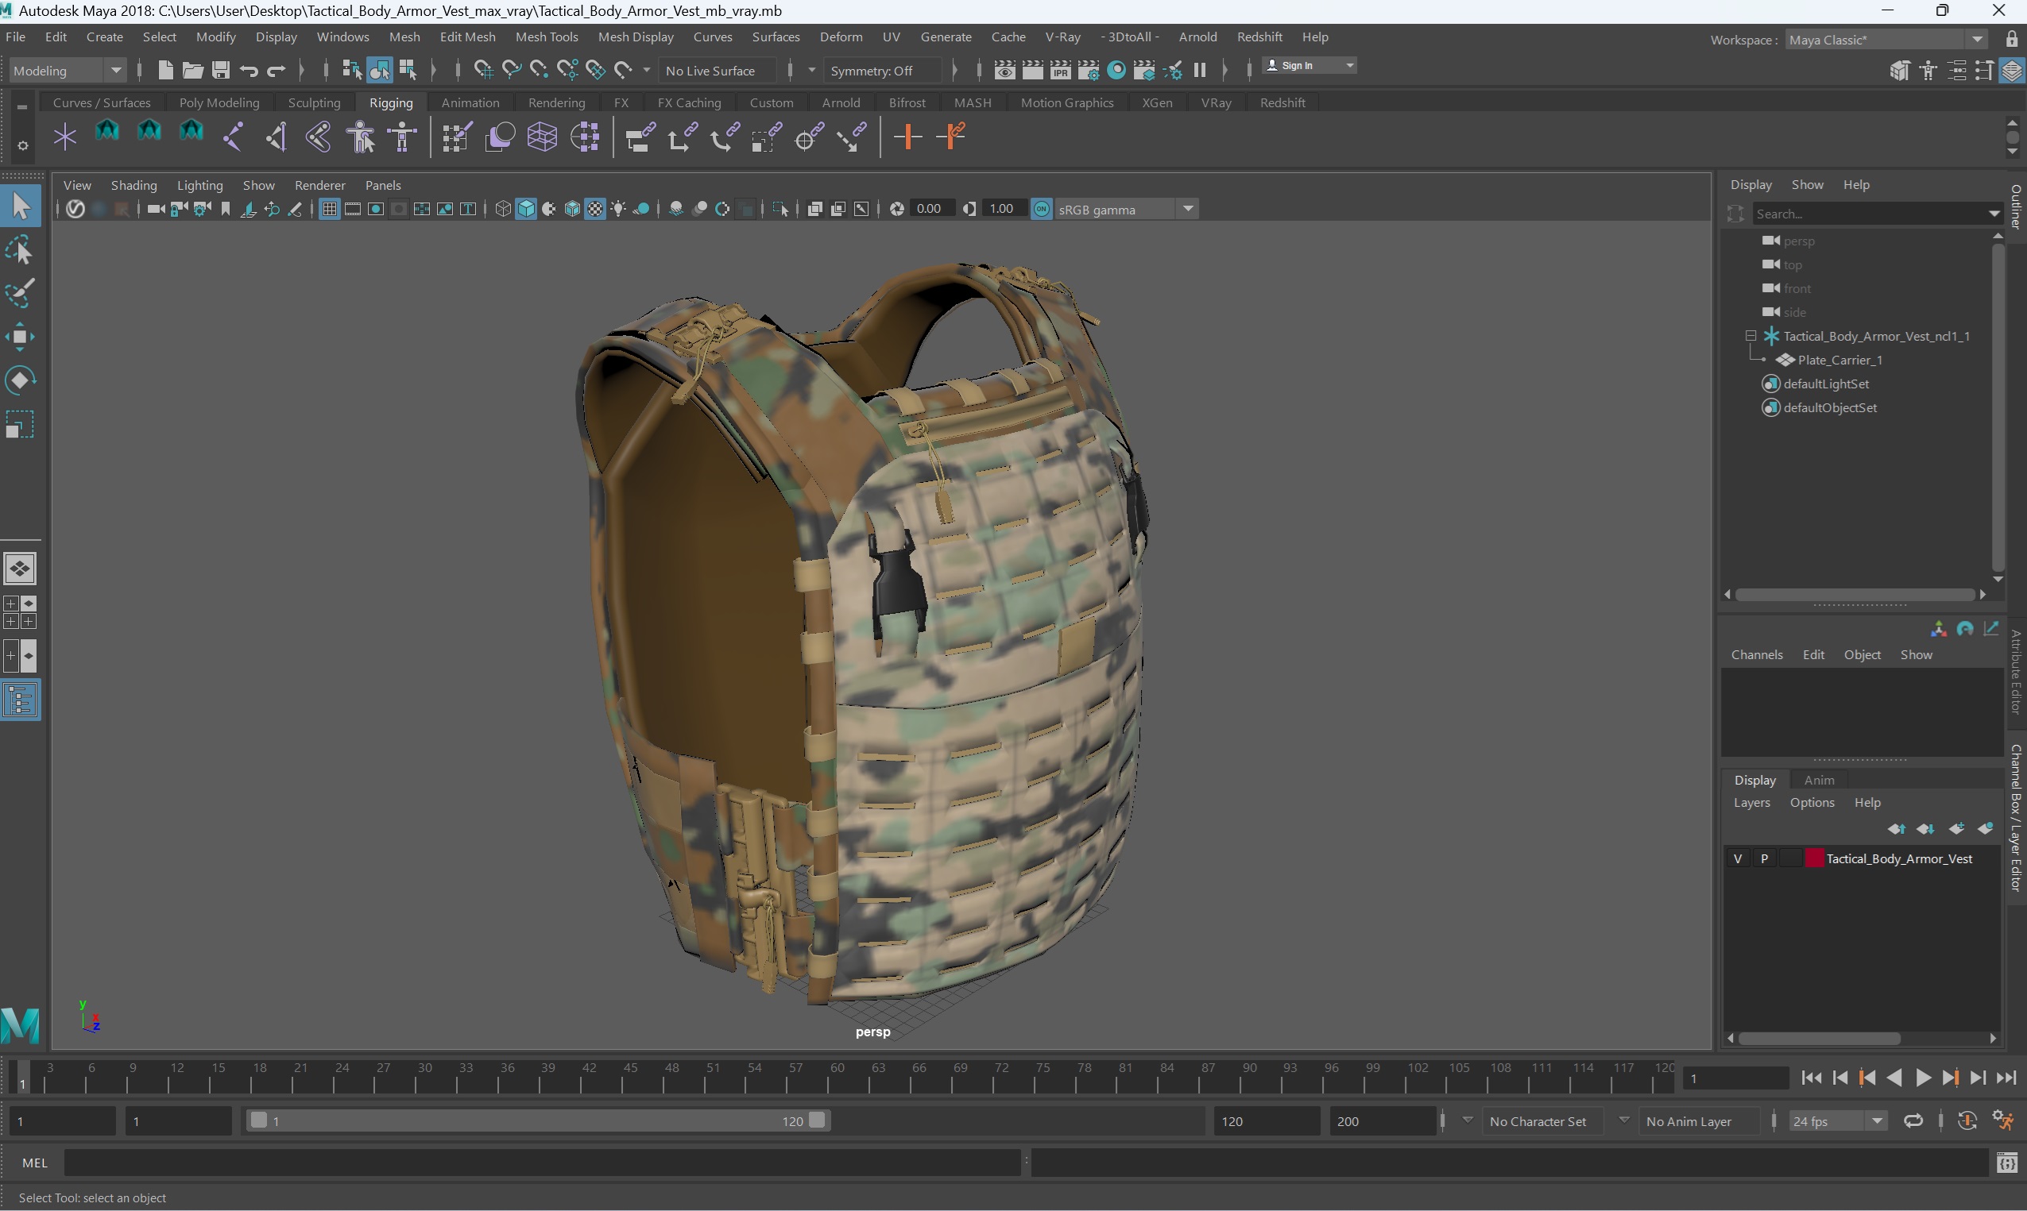The width and height of the screenshot is (2027, 1211).
Task: Click the HumanIK skeleton shelf icon
Action: pos(404,137)
